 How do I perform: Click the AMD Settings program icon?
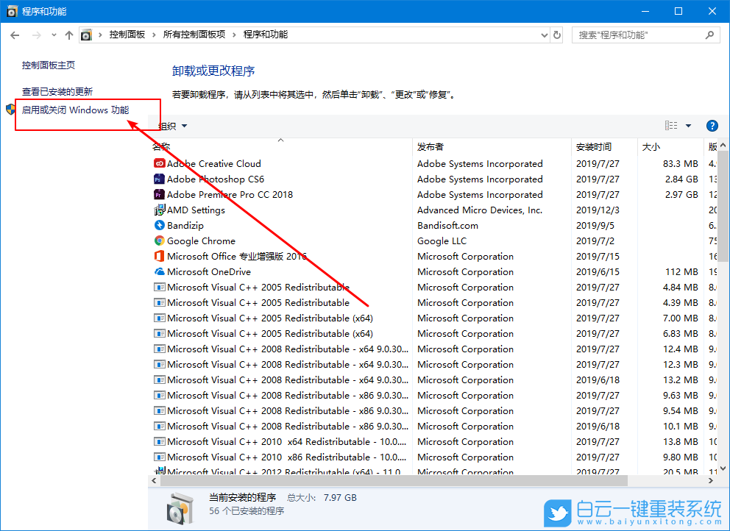[159, 210]
